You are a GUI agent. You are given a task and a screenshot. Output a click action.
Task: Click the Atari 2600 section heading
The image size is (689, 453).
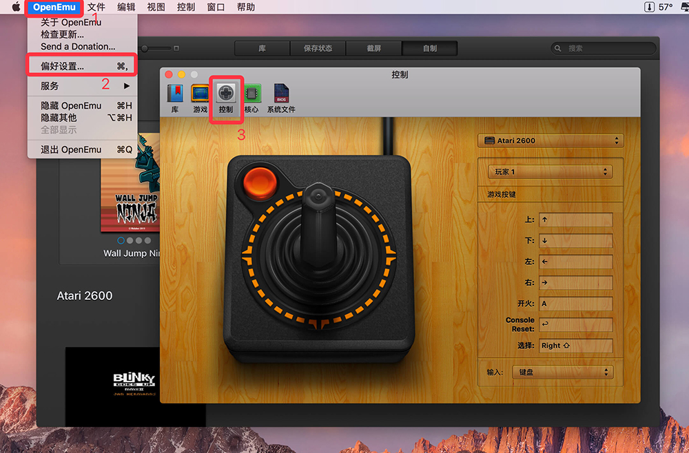(84, 296)
